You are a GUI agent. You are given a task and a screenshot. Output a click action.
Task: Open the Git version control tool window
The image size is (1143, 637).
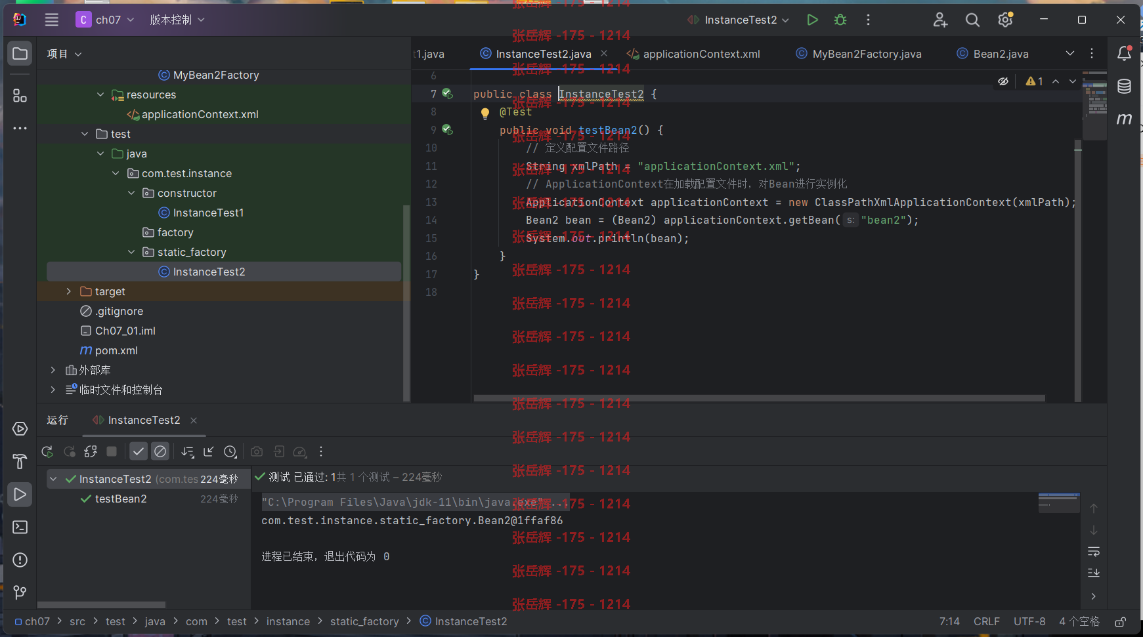tap(20, 592)
